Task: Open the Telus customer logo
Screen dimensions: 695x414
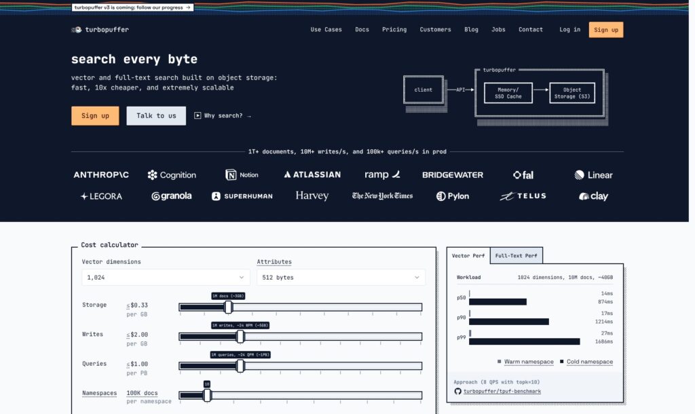Action: [x=523, y=196]
